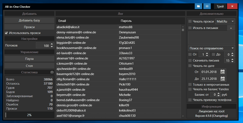Viewport: 243px width, 123px height.
Task: Increase Скачивать письма value with up arrow
Action: (x=233, y=59)
